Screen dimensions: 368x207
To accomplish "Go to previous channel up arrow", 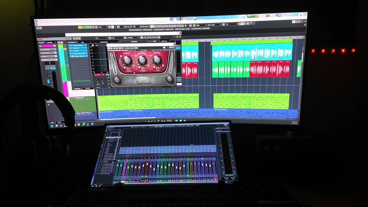I will (x=74, y=38).
